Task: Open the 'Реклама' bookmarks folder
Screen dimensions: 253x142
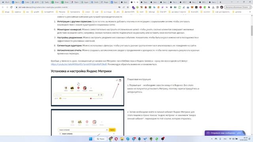Action: coord(60,12)
